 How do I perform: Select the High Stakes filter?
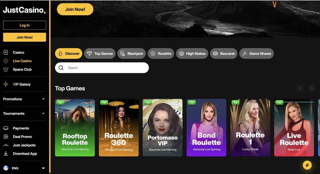coord(192,54)
